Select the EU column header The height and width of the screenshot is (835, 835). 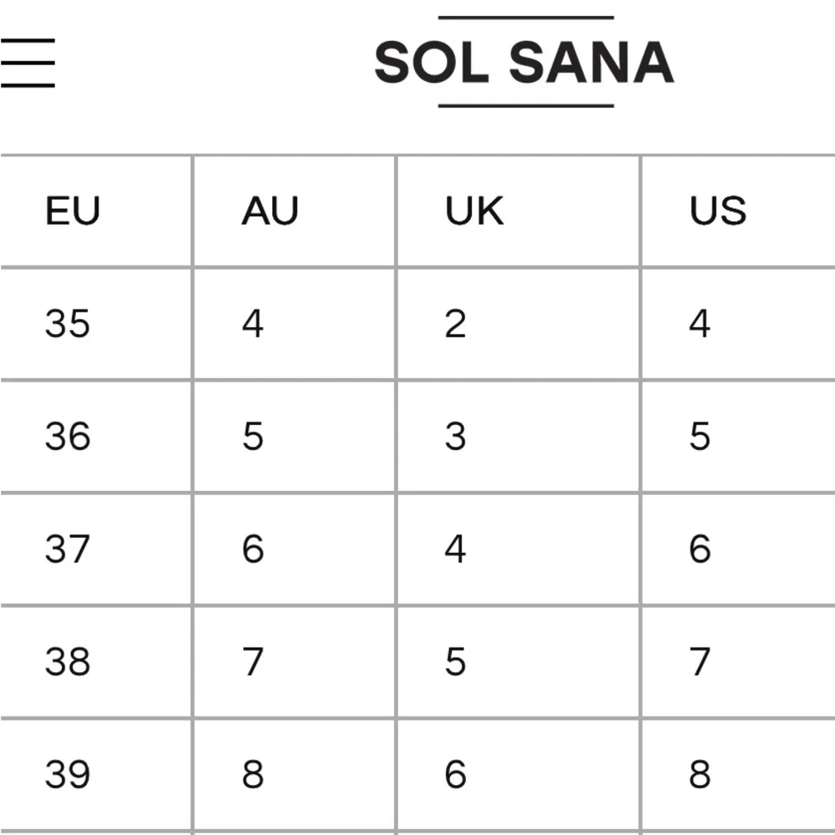(x=73, y=211)
